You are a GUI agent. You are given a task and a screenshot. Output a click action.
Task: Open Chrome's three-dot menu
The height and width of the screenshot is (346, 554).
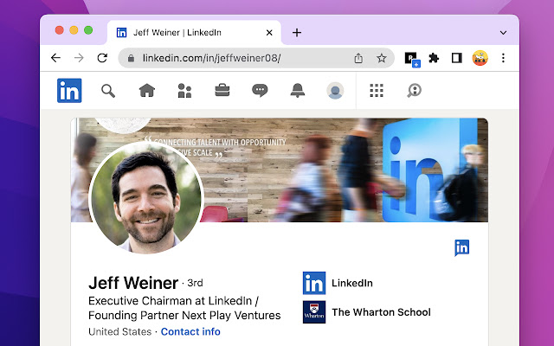pyautogui.click(x=503, y=58)
